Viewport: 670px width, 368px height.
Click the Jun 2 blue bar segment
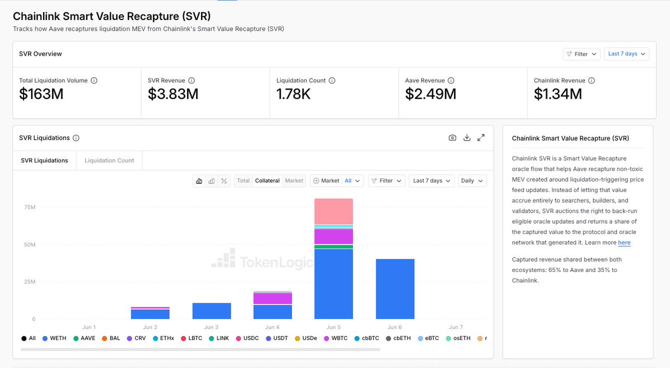[150, 314]
